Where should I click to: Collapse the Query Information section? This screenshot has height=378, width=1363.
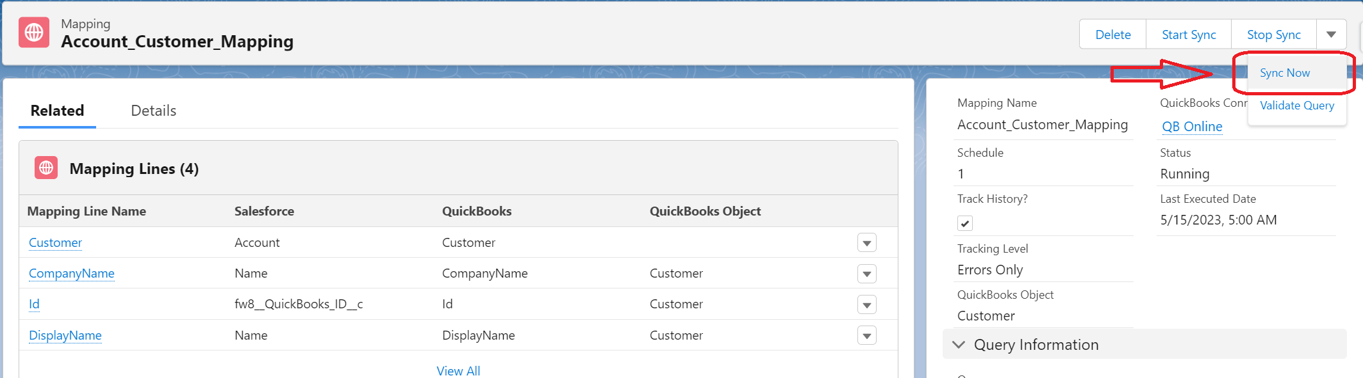tap(959, 345)
